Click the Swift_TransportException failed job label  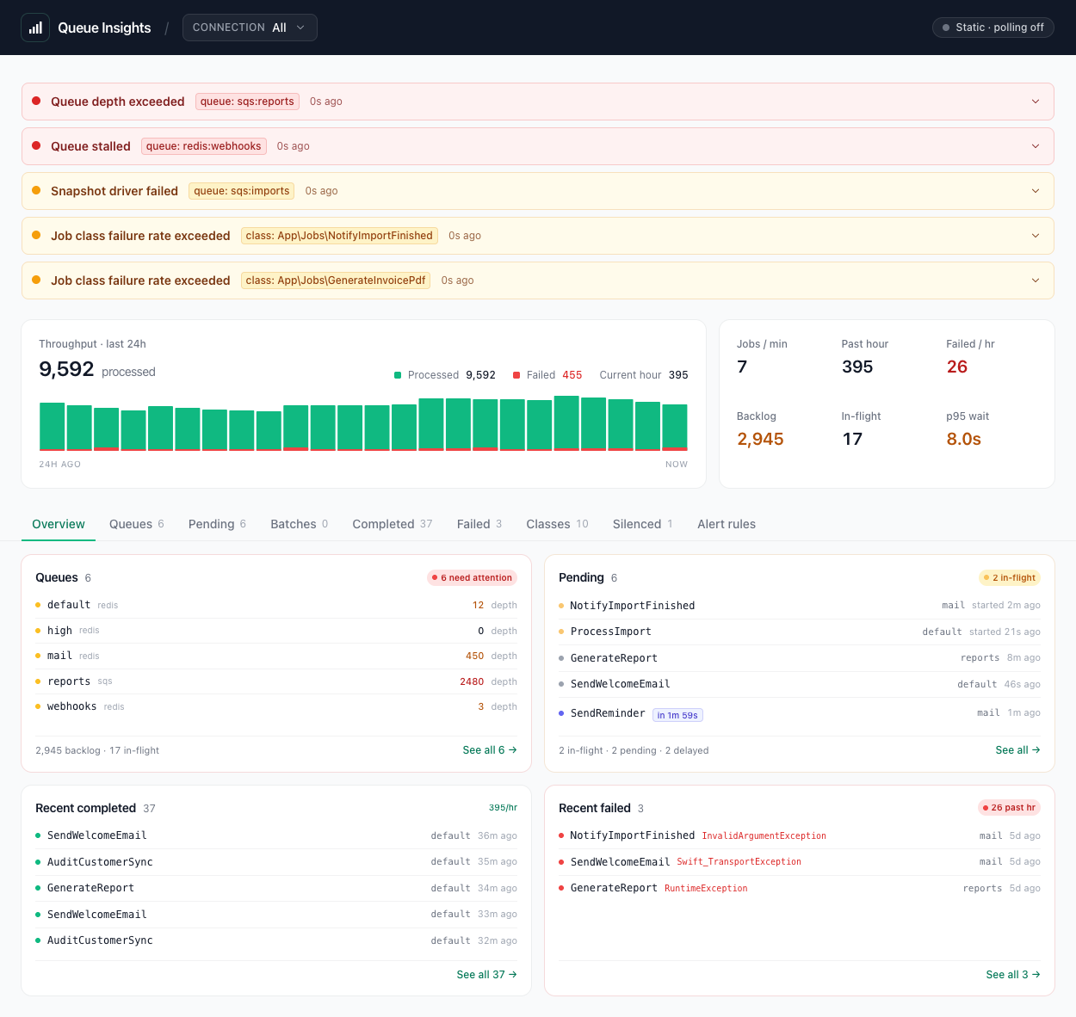[739, 862]
